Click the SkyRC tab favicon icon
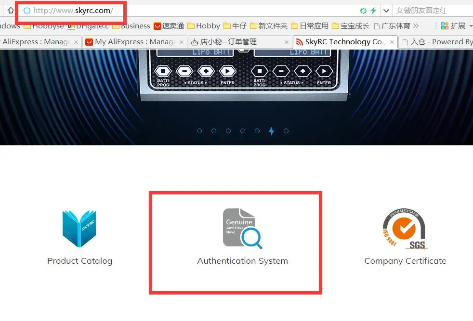The height and width of the screenshot is (321, 473). pyautogui.click(x=299, y=42)
